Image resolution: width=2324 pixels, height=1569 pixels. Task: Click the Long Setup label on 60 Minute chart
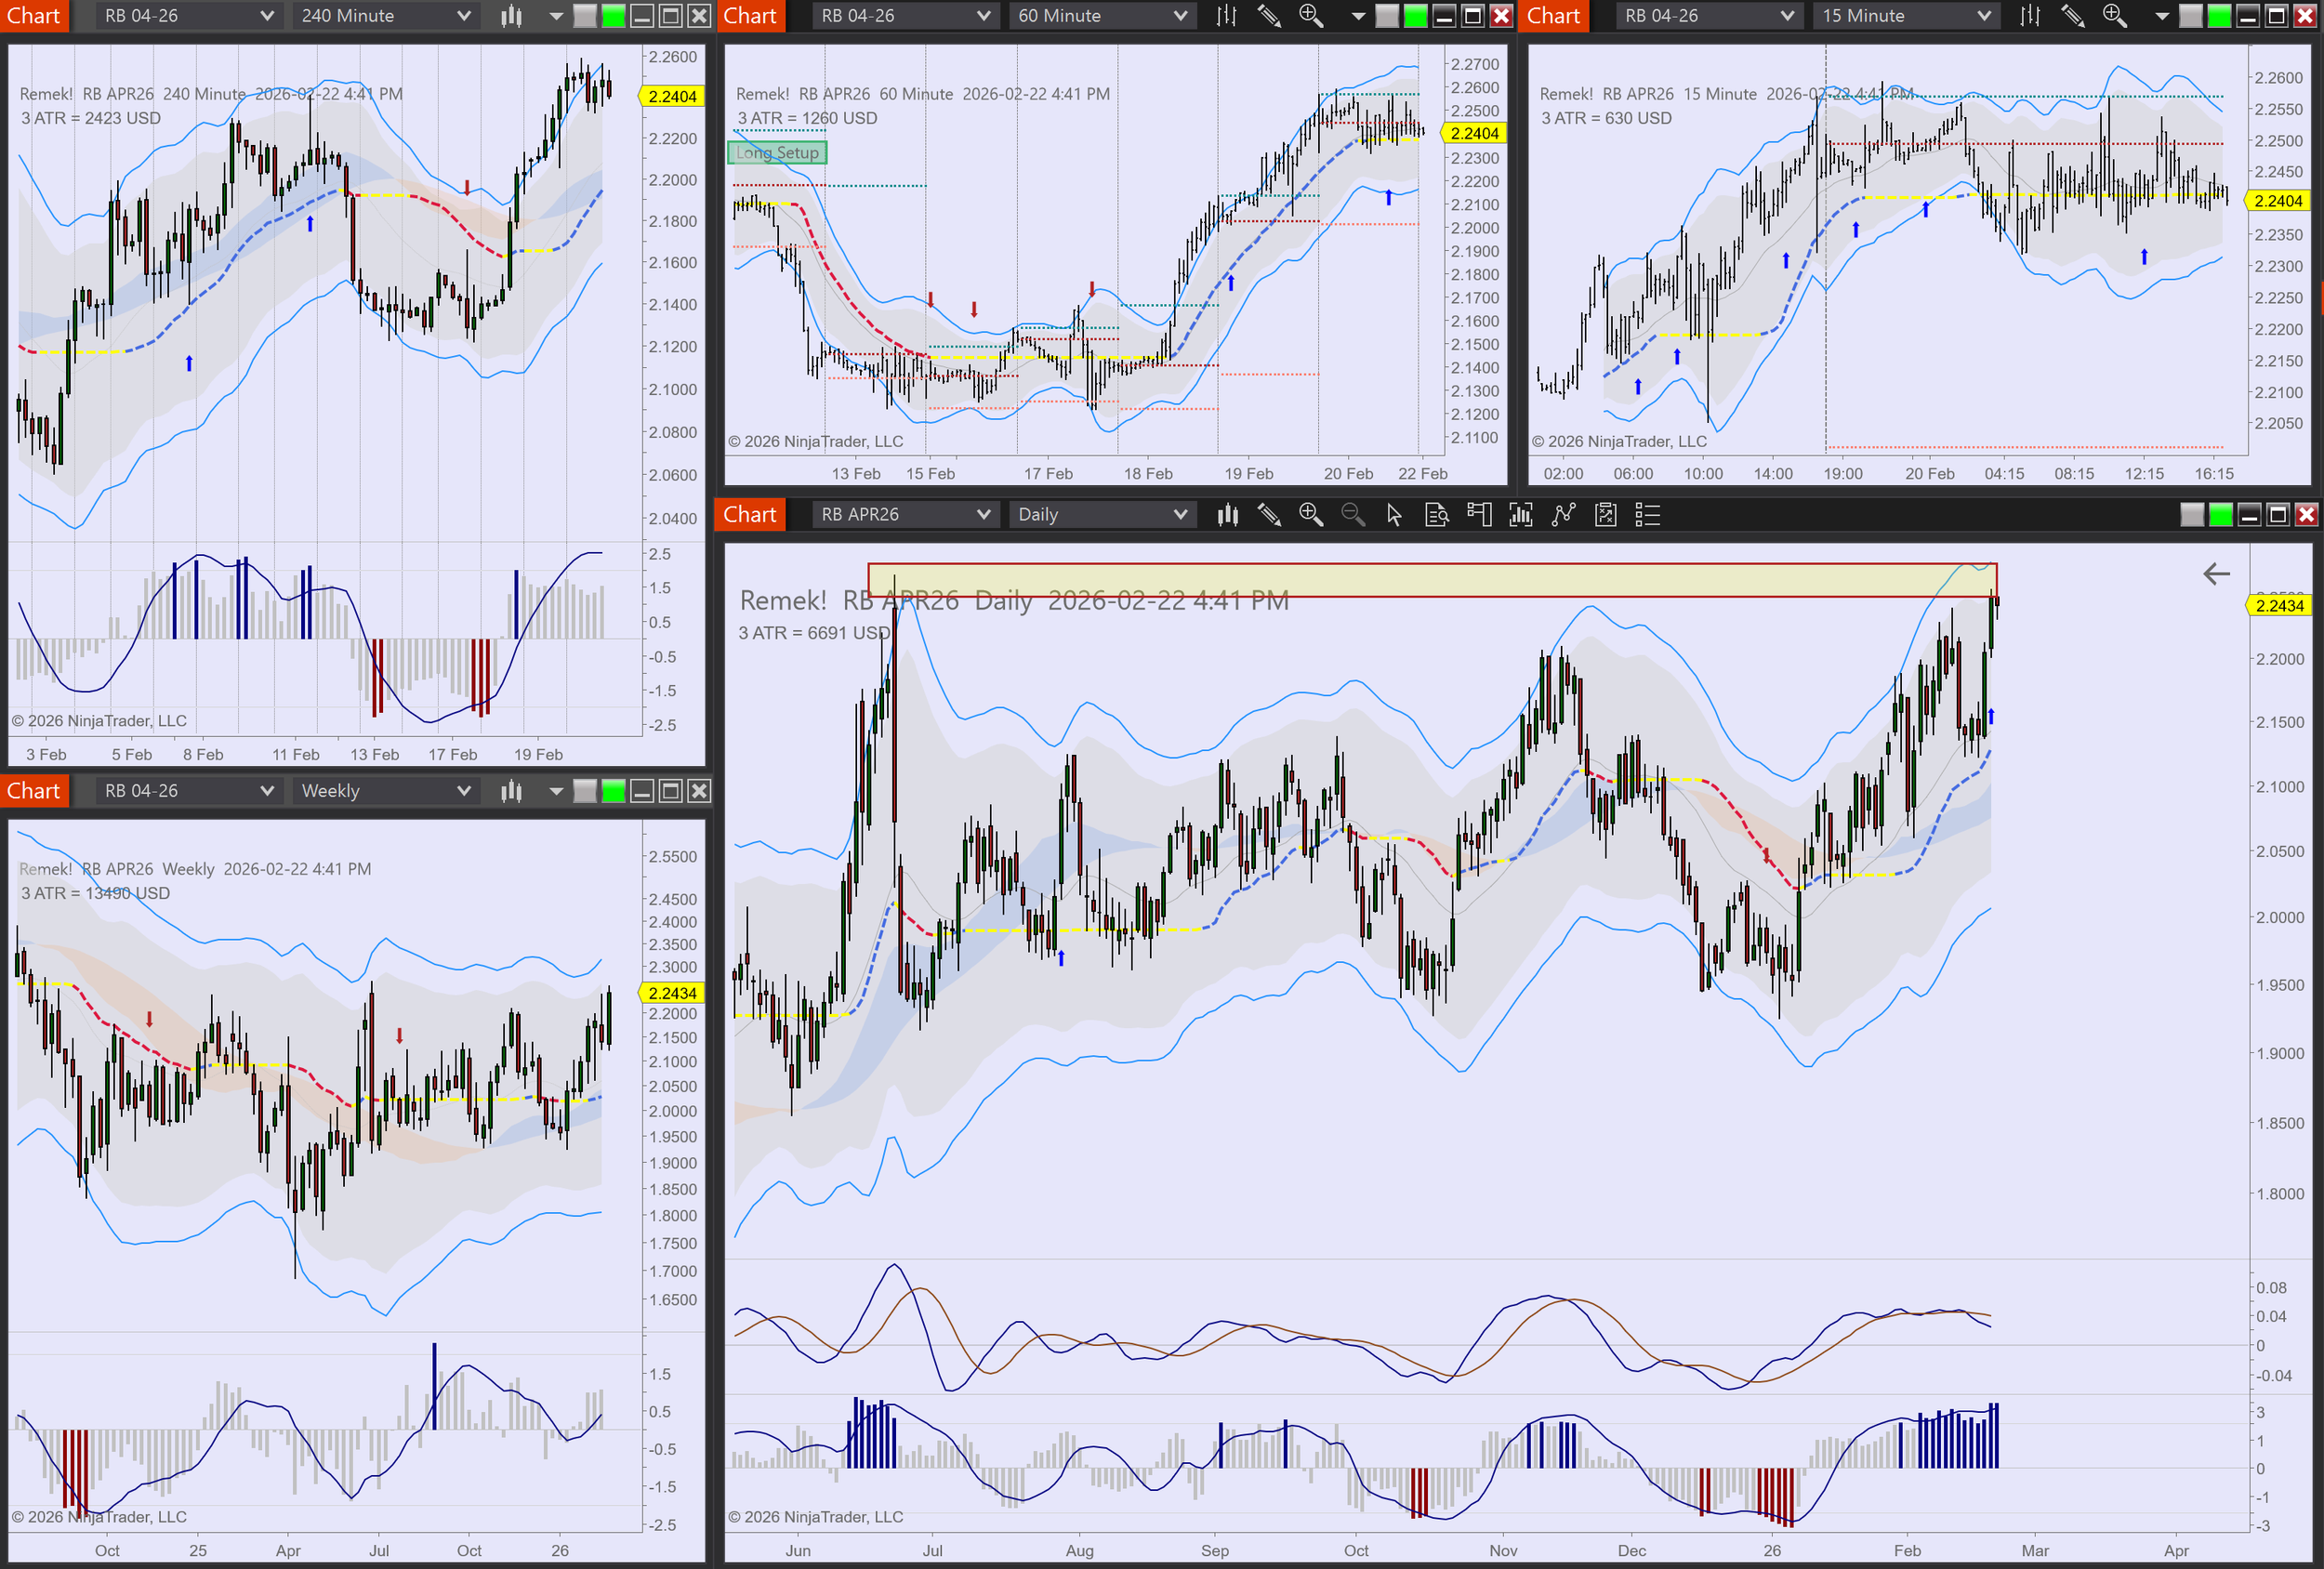pyautogui.click(x=777, y=153)
